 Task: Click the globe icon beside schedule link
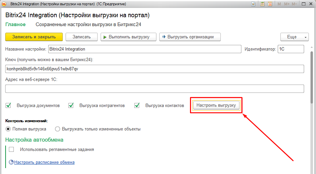click(11, 162)
